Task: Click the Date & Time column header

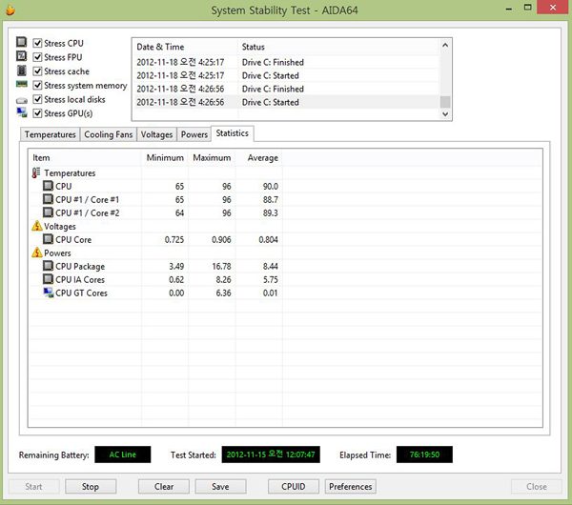Action: click(185, 47)
